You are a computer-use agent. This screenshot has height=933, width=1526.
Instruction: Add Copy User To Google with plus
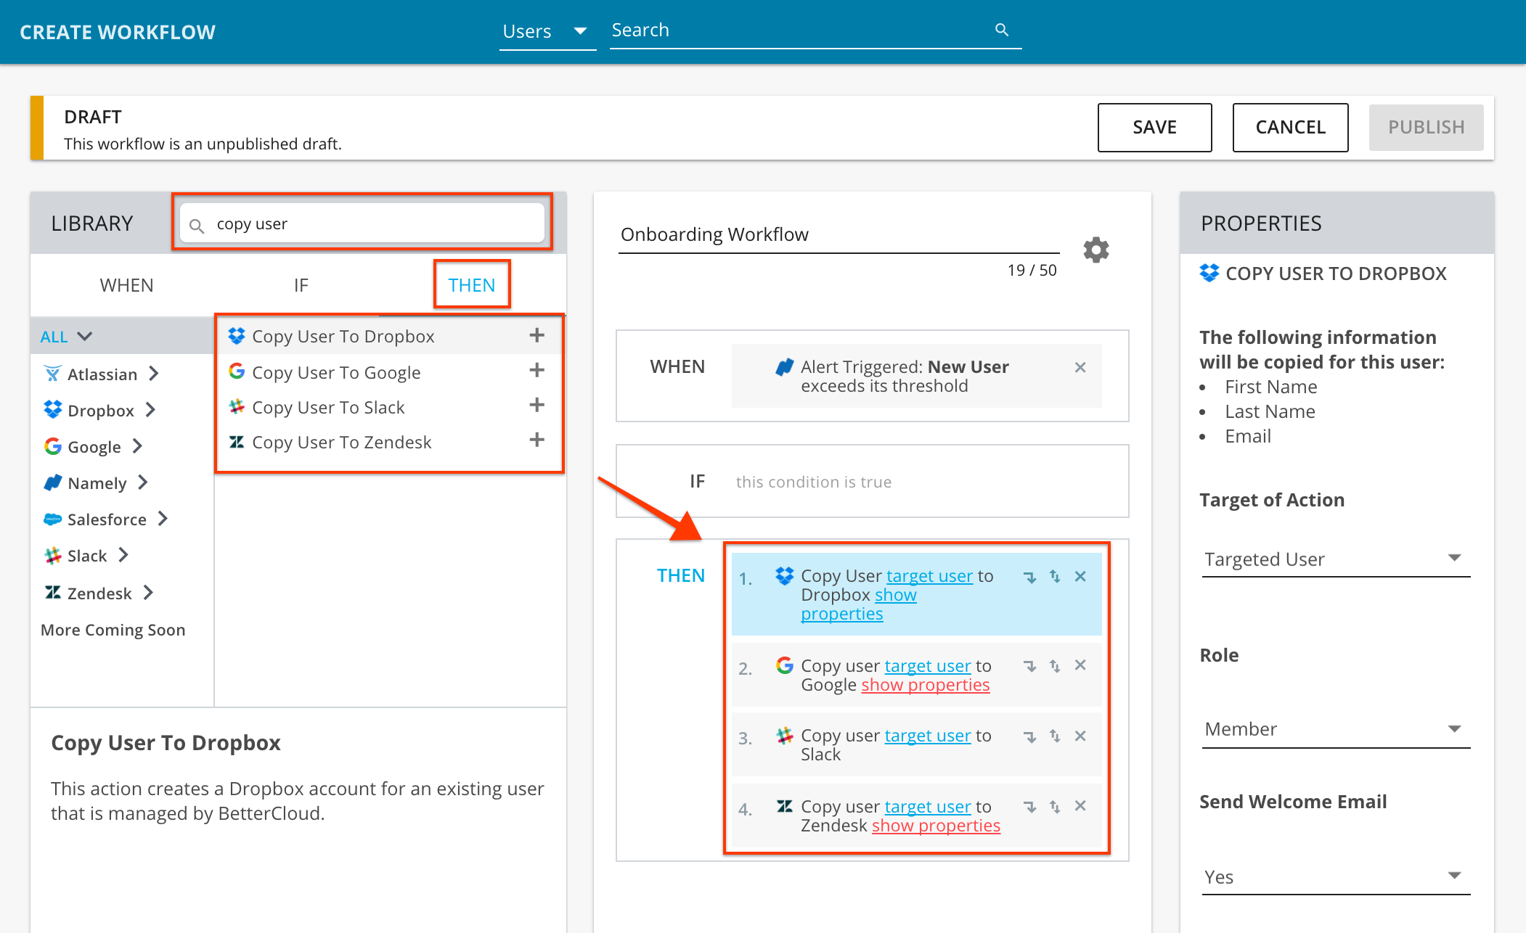tap(536, 370)
